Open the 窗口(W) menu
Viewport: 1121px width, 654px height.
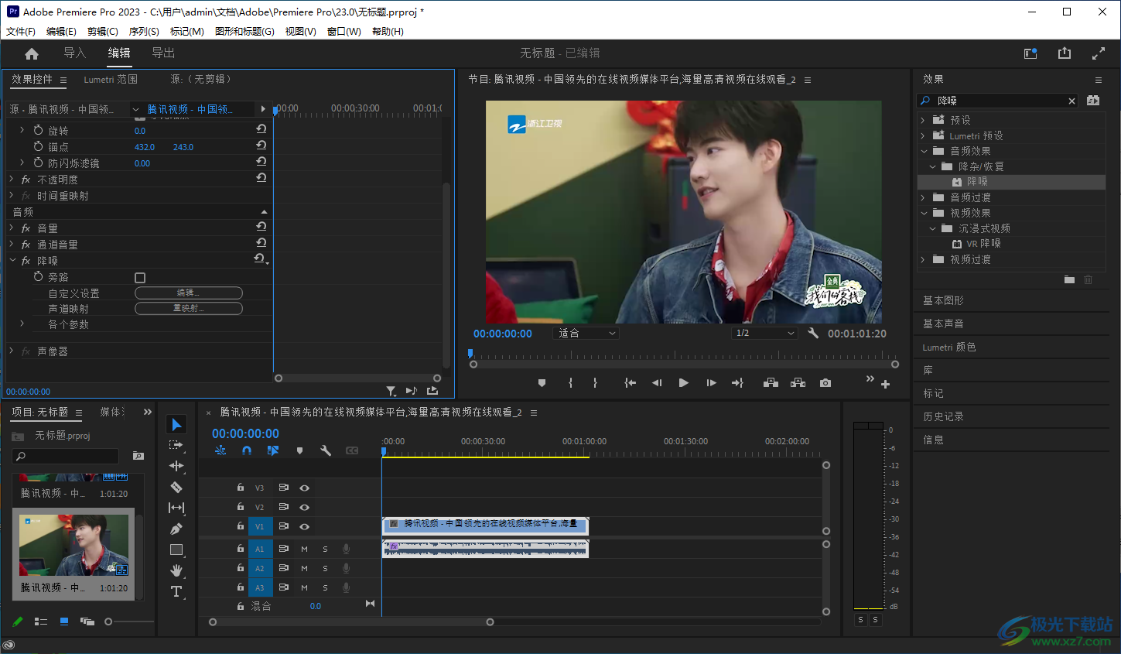click(x=343, y=32)
